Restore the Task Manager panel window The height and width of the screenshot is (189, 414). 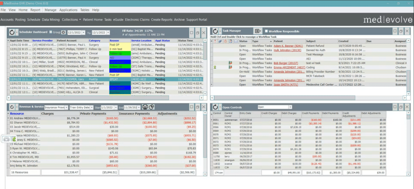point(401,31)
